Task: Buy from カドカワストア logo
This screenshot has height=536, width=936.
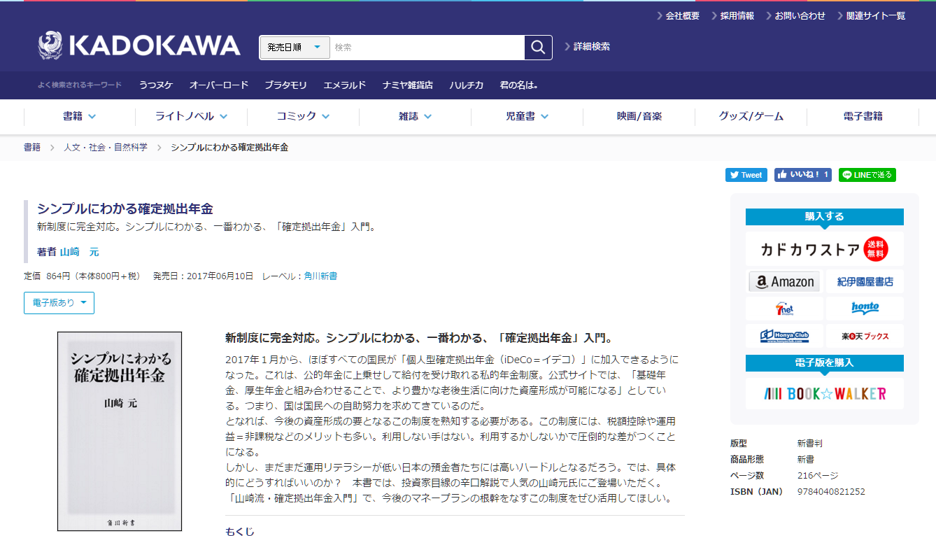Action: (x=824, y=249)
